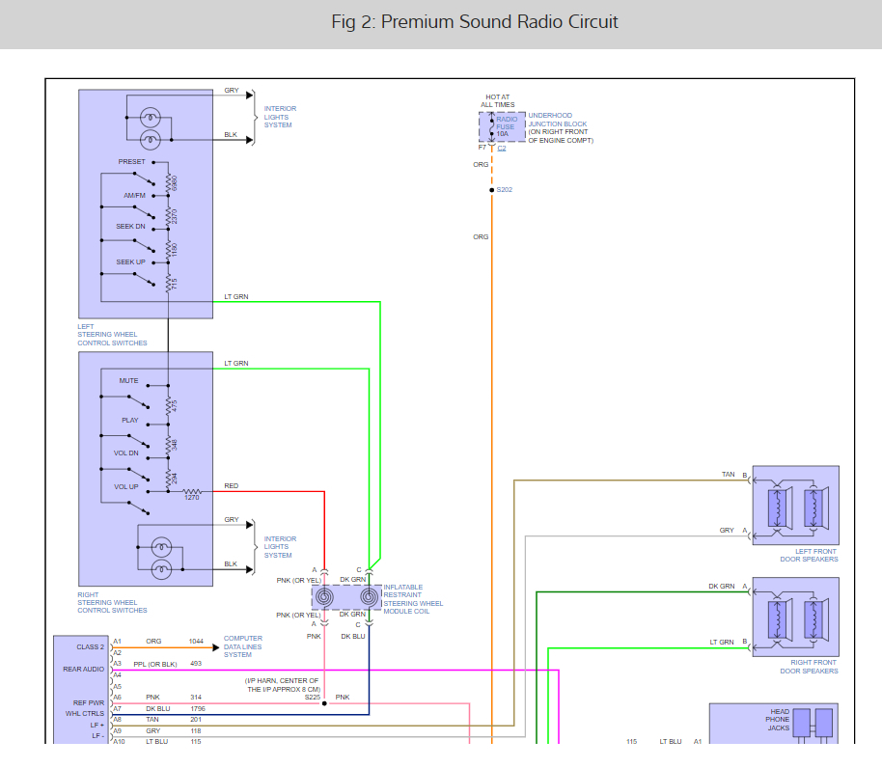882x768 pixels.
Task: Open UNDERHOOD JUNCTION BLOCK link
Action: pos(558,120)
